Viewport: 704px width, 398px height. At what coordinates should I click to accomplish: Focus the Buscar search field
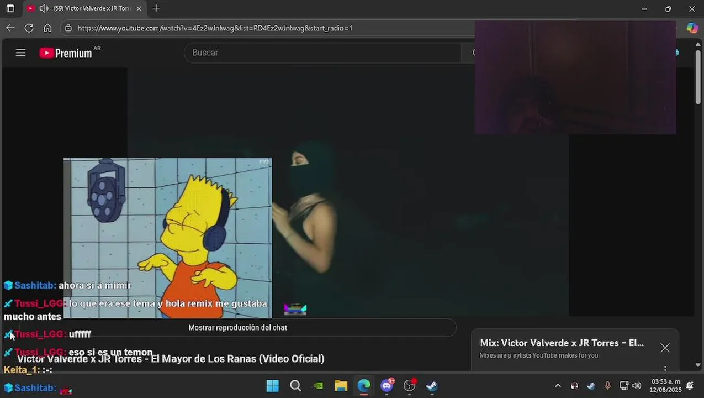(323, 53)
